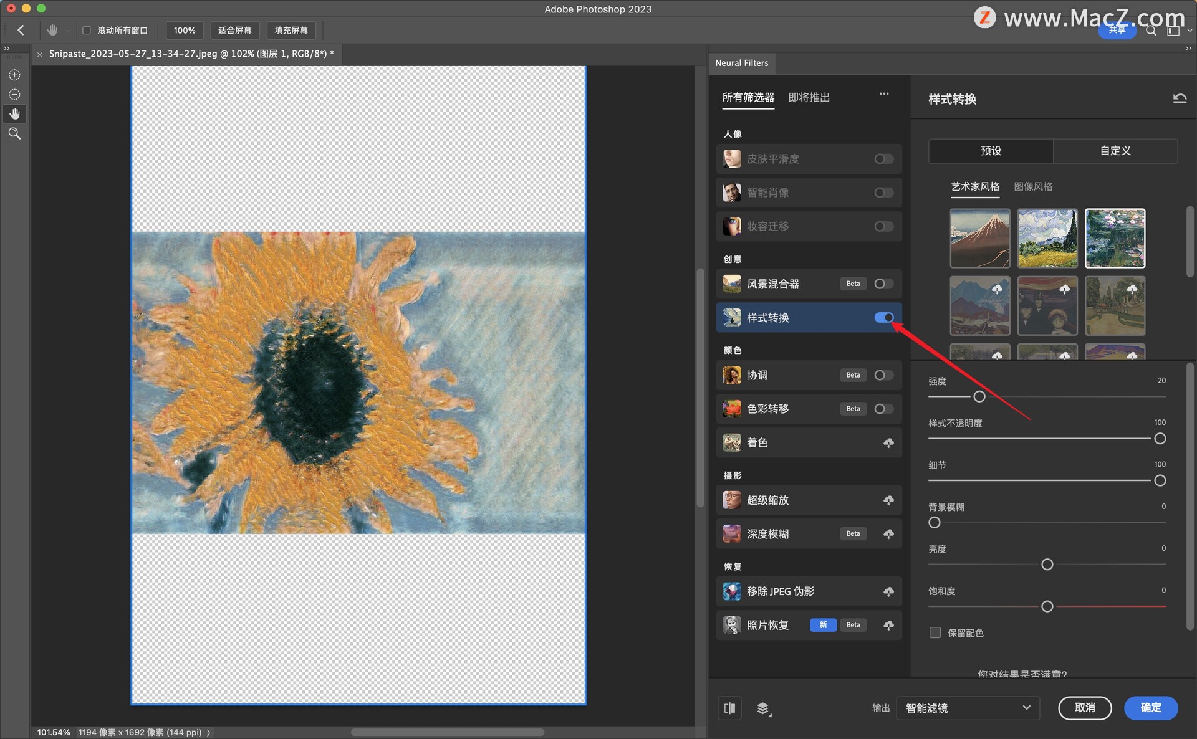
Task: Click the 强度 slider handle
Action: [979, 396]
